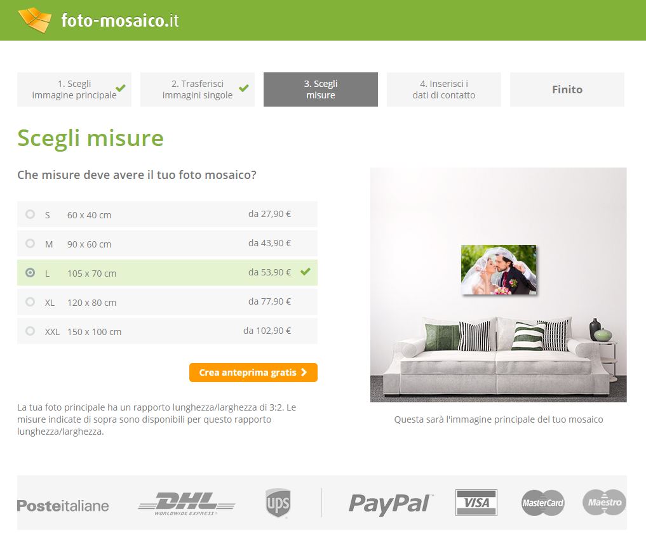Click the Poste Italiane logo
Viewport: 646px width, 554px height.
click(63, 506)
